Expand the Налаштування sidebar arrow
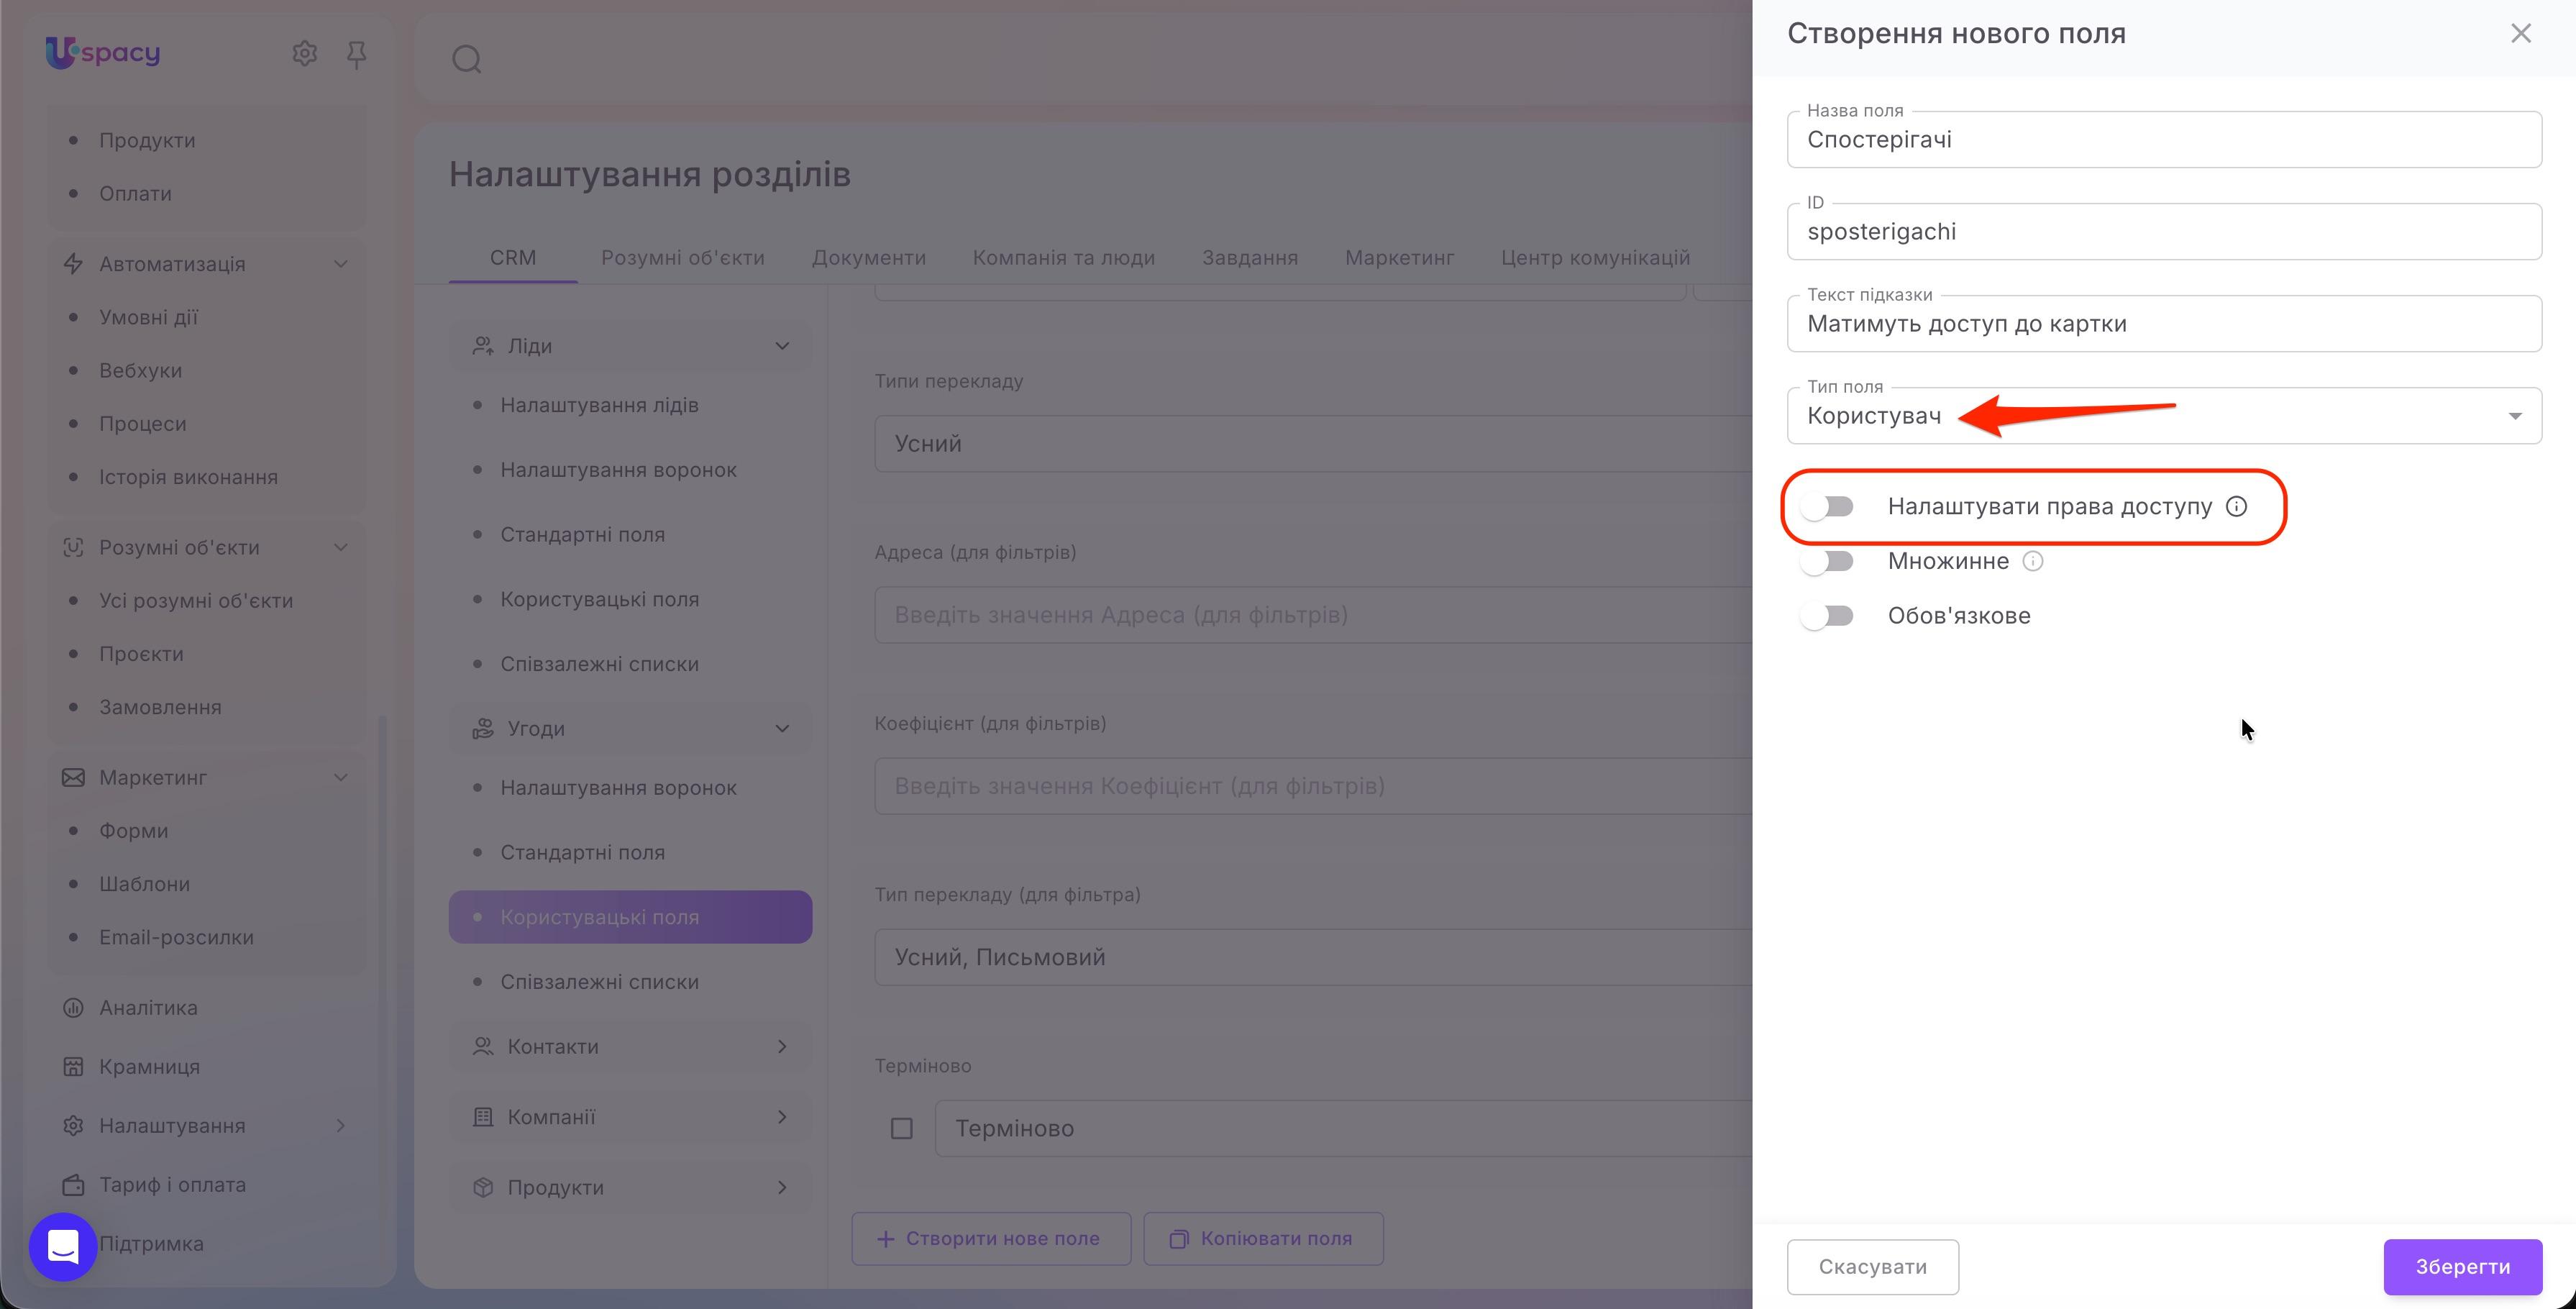Screen dimensions: 2576x1309 341,1126
